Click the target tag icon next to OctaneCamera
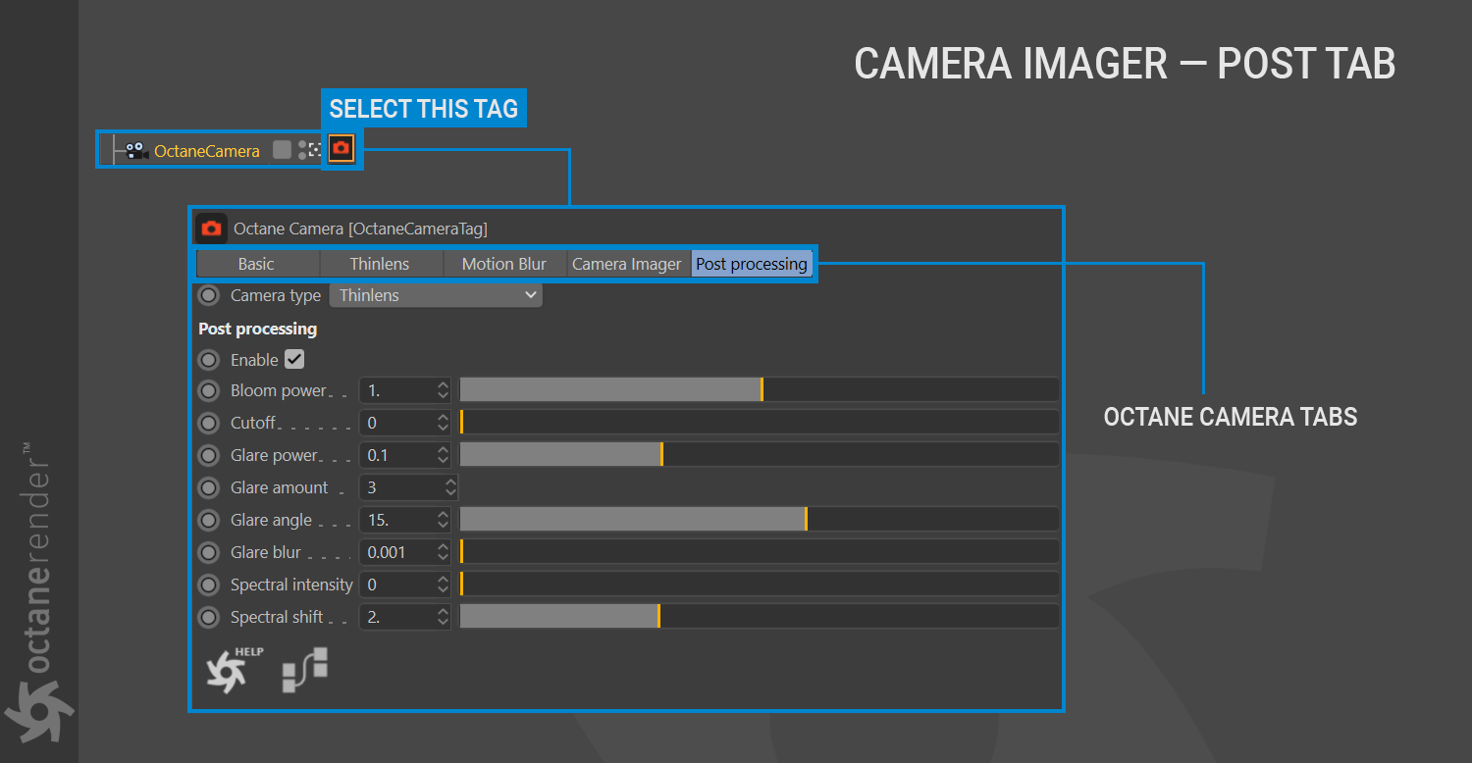 pos(315,150)
